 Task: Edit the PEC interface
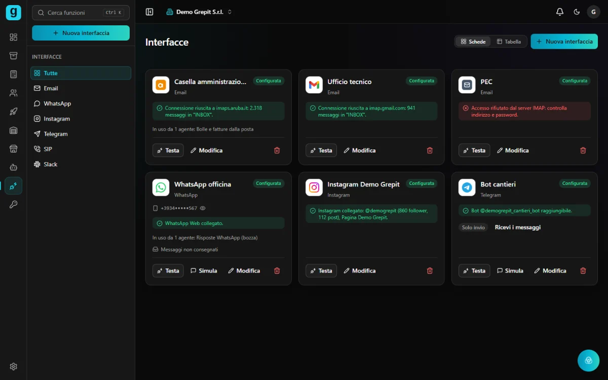[513, 150]
